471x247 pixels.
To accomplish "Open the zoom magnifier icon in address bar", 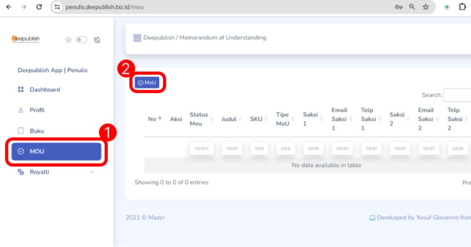I will 412,7.
